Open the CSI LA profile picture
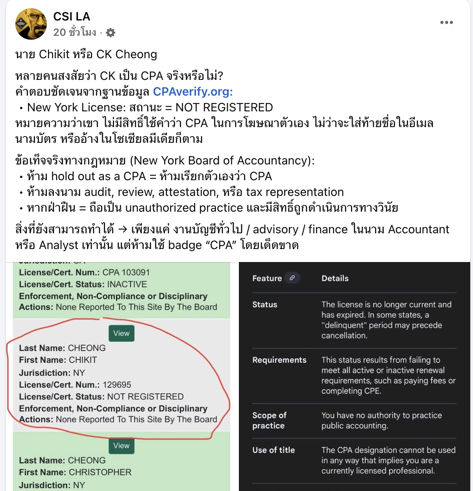 coord(31,24)
